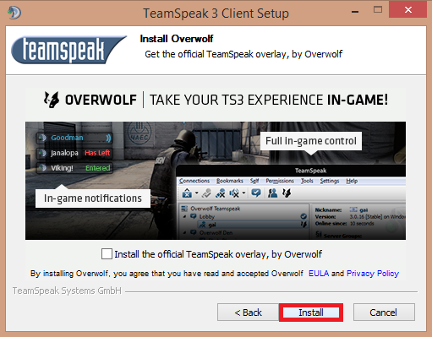Go back with the < Back button
The height and width of the screenshot is (337, 432).
(248, 313)
